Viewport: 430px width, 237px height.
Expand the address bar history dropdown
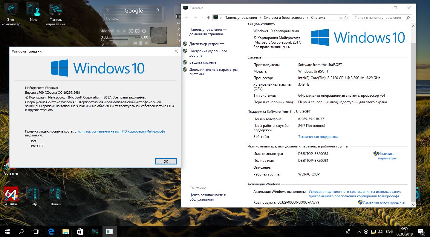click(x=341, y=18)
